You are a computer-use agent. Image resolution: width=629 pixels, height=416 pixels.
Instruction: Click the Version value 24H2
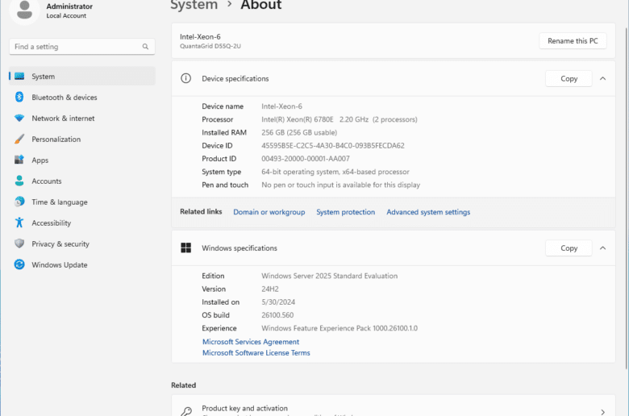[x=270, y=289]
